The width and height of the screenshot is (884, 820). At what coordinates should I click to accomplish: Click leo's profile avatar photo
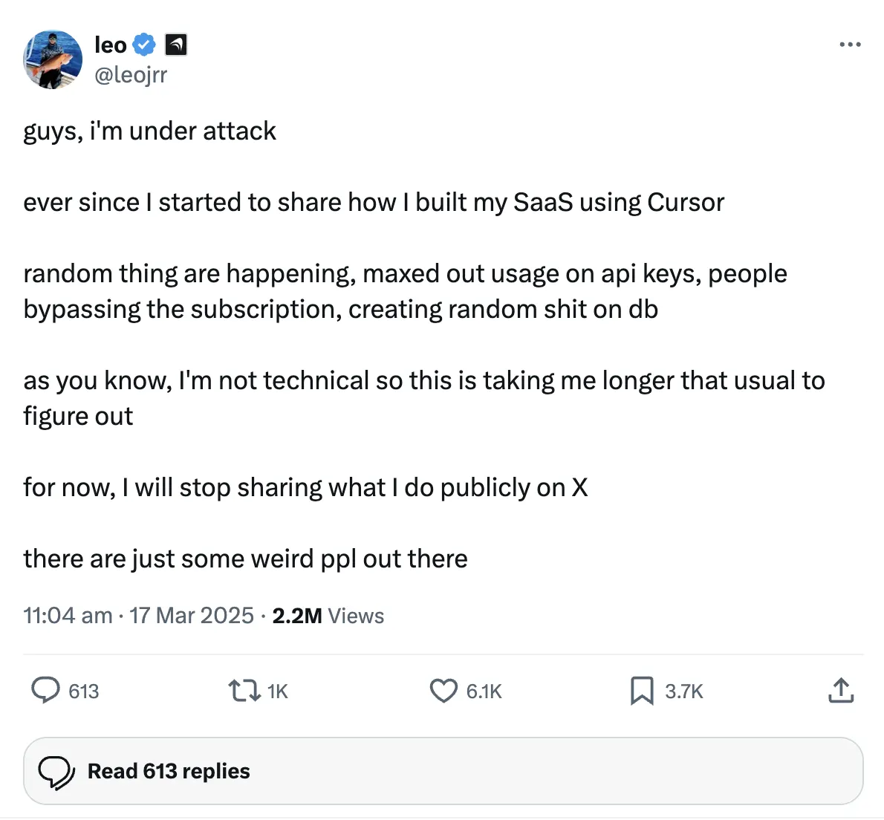pos(53,59)
